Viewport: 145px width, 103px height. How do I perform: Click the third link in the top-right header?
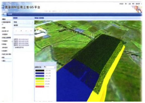(x=130, y=4)
